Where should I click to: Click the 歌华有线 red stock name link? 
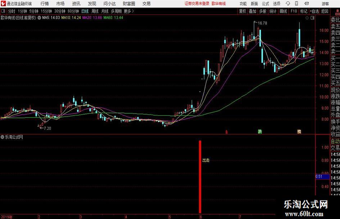(219, 4)
